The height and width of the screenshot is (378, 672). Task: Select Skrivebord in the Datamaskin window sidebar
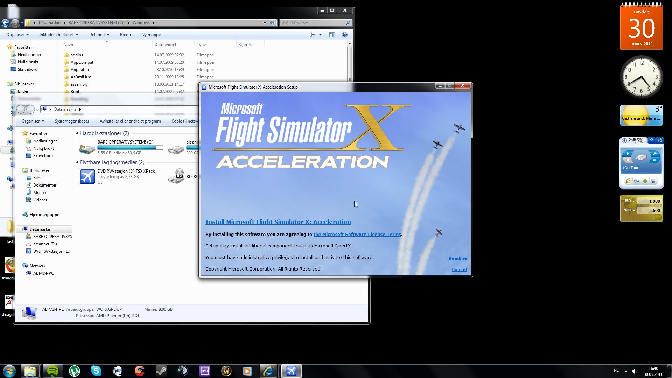pos(43,156)
